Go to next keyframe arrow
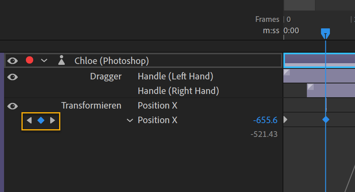Viewport: 355px width, 192px height. pos(52,120)
